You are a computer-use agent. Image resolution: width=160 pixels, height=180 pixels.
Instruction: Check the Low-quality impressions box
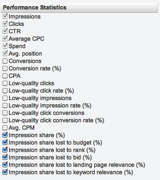click(x=5, y=98)
